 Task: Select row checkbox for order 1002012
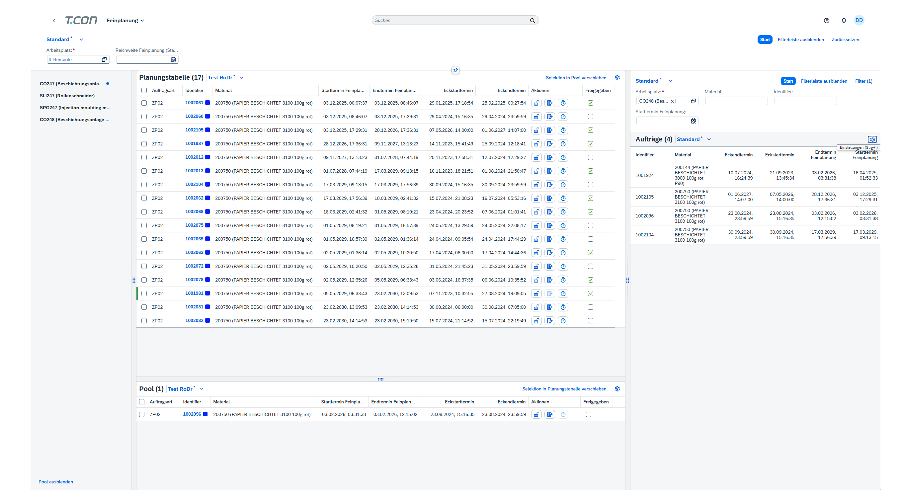coord(144,158)
